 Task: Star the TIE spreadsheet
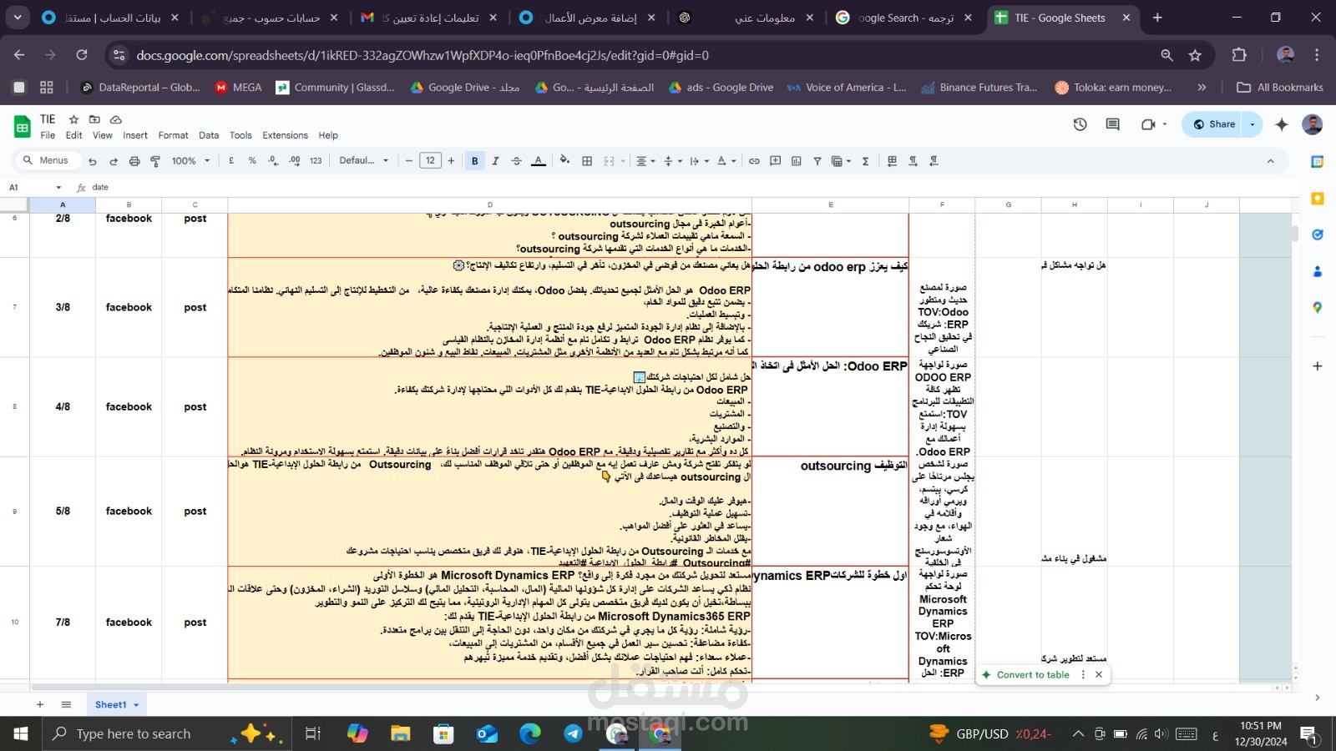click(73, 119)
